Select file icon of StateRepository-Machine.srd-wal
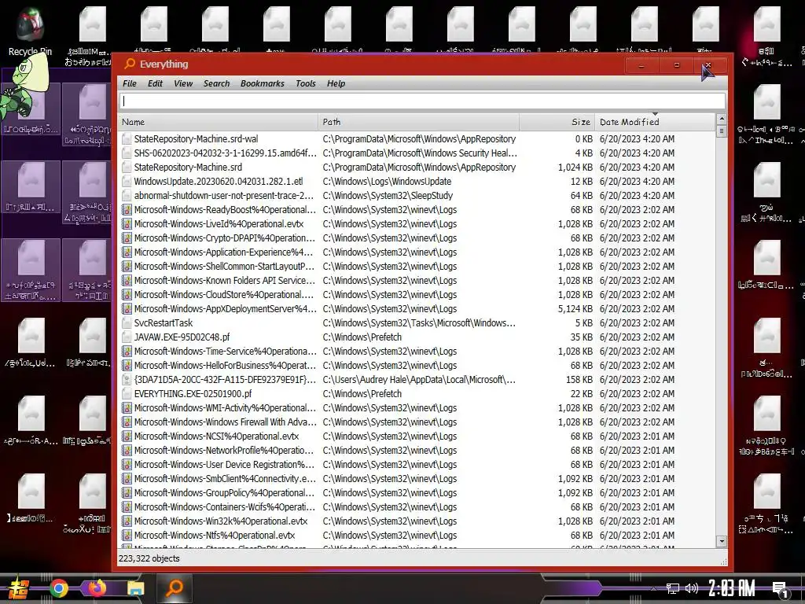The image size is (805, 604). (127, 138)
